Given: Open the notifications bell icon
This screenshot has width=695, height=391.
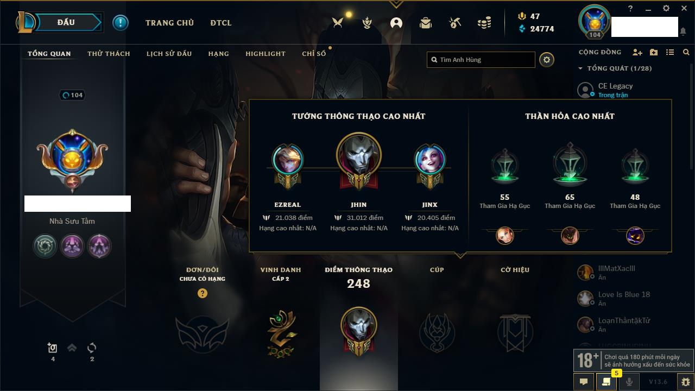Looking at the screenshot, I should (x=683, y=32).
